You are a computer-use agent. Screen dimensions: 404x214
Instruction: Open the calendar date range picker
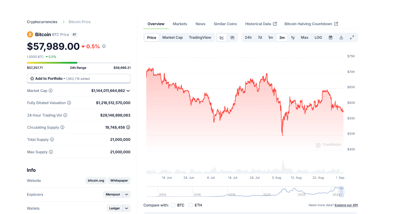point(330,38)
